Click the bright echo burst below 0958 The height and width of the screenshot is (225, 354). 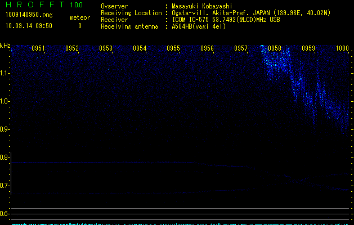(x=275, y=62)
